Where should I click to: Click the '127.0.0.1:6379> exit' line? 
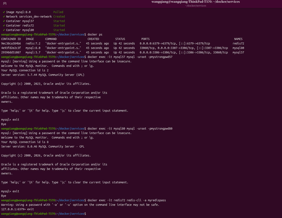[17, 209]
